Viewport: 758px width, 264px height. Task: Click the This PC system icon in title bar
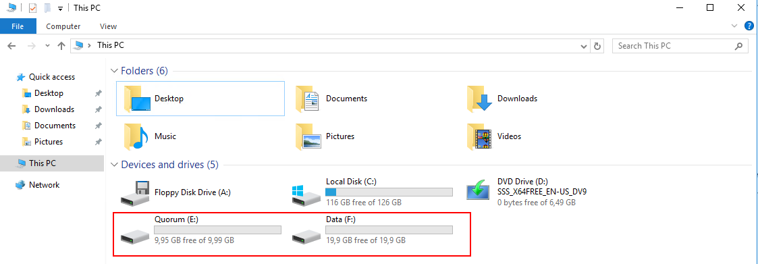(12, 7)
